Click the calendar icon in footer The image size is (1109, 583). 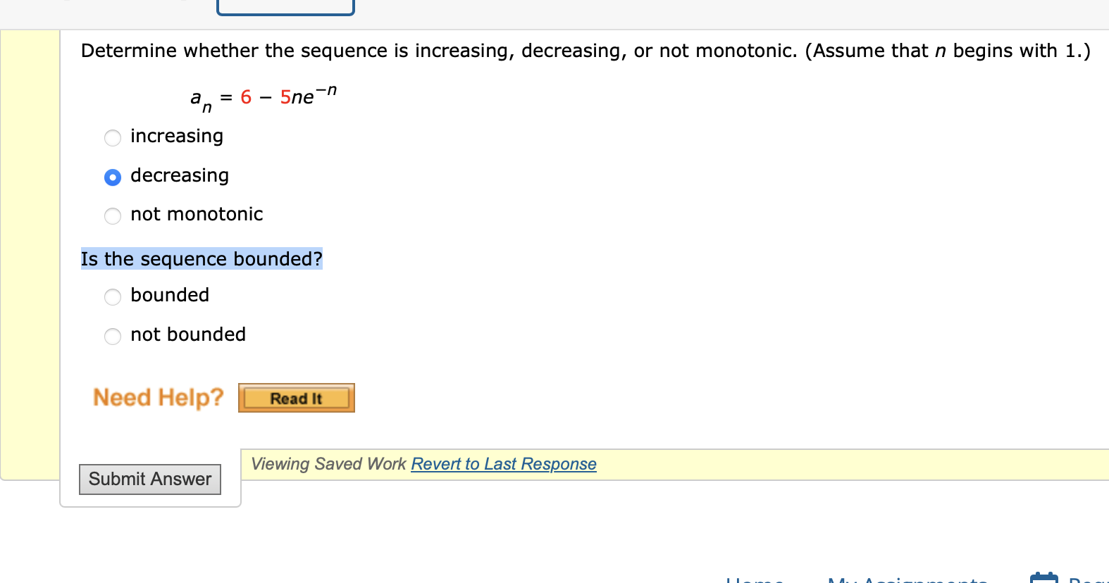1044,578
